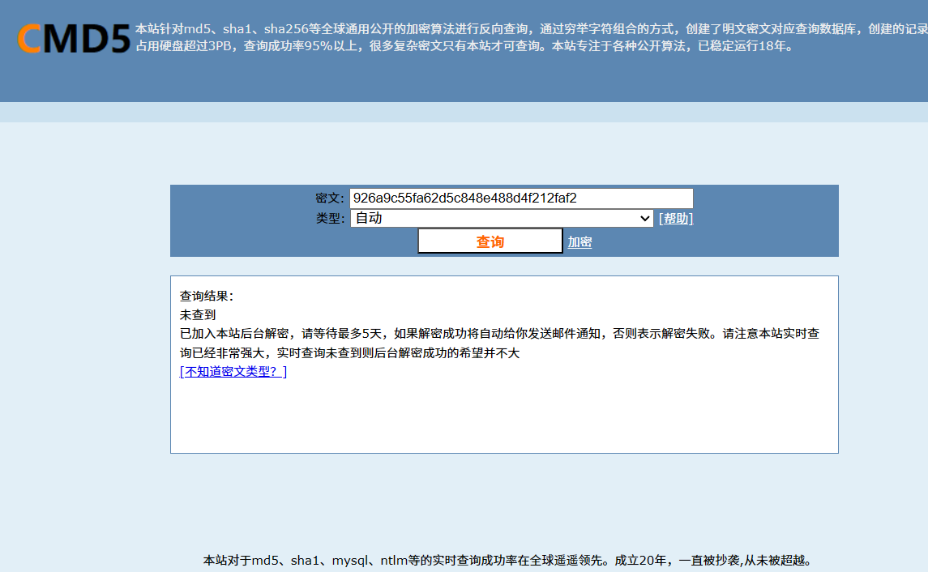Open the 类型 自动 dropdown

(502, 218)
